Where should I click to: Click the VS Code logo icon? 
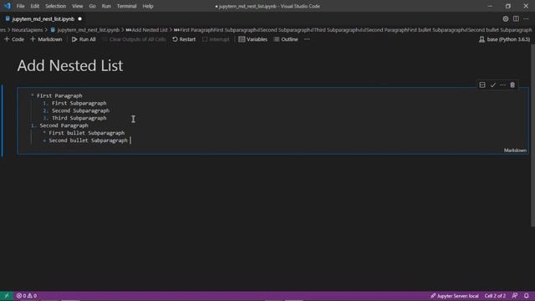8,6
